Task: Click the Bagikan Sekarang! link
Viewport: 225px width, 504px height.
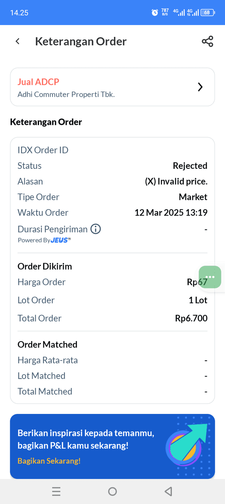Action: pyautogui.click(x=49, y=461)
